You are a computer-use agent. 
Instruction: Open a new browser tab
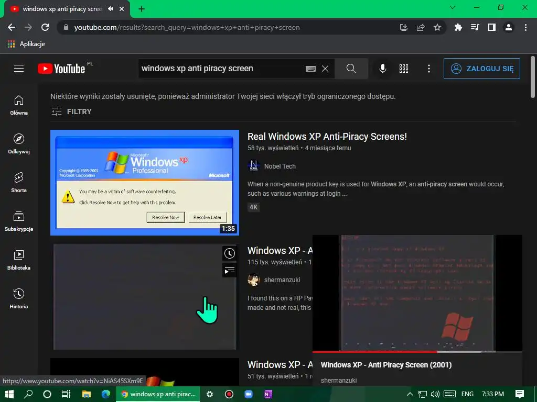tap(142, 9)
